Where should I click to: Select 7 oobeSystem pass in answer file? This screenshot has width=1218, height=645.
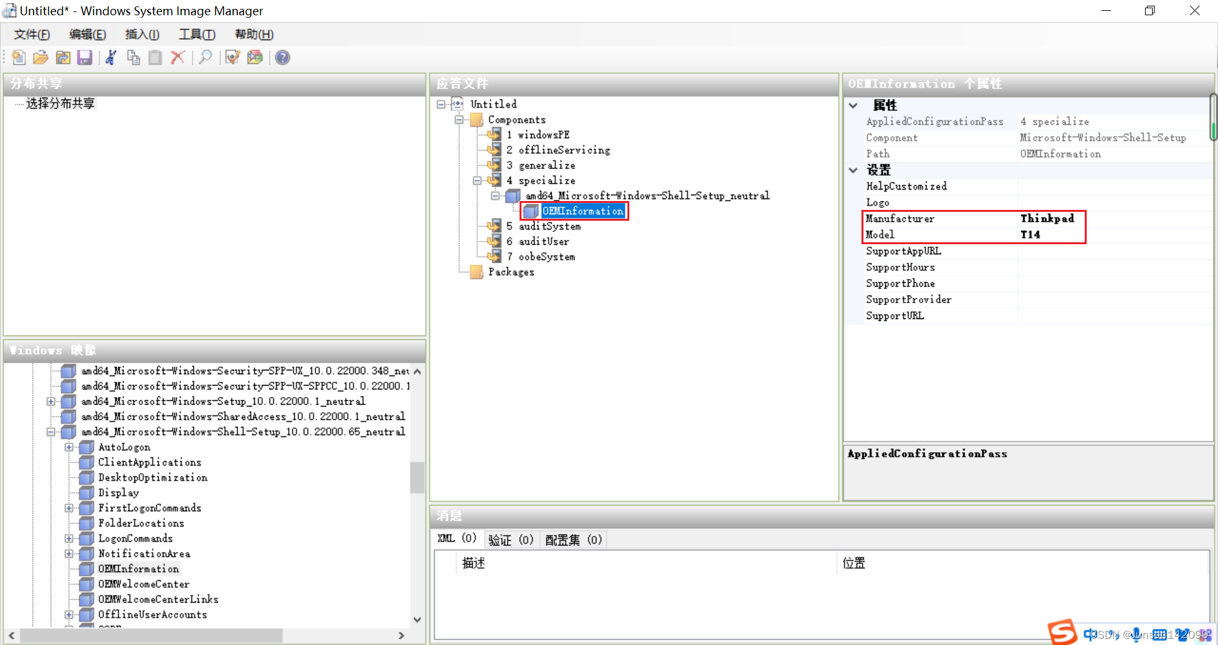546,257
